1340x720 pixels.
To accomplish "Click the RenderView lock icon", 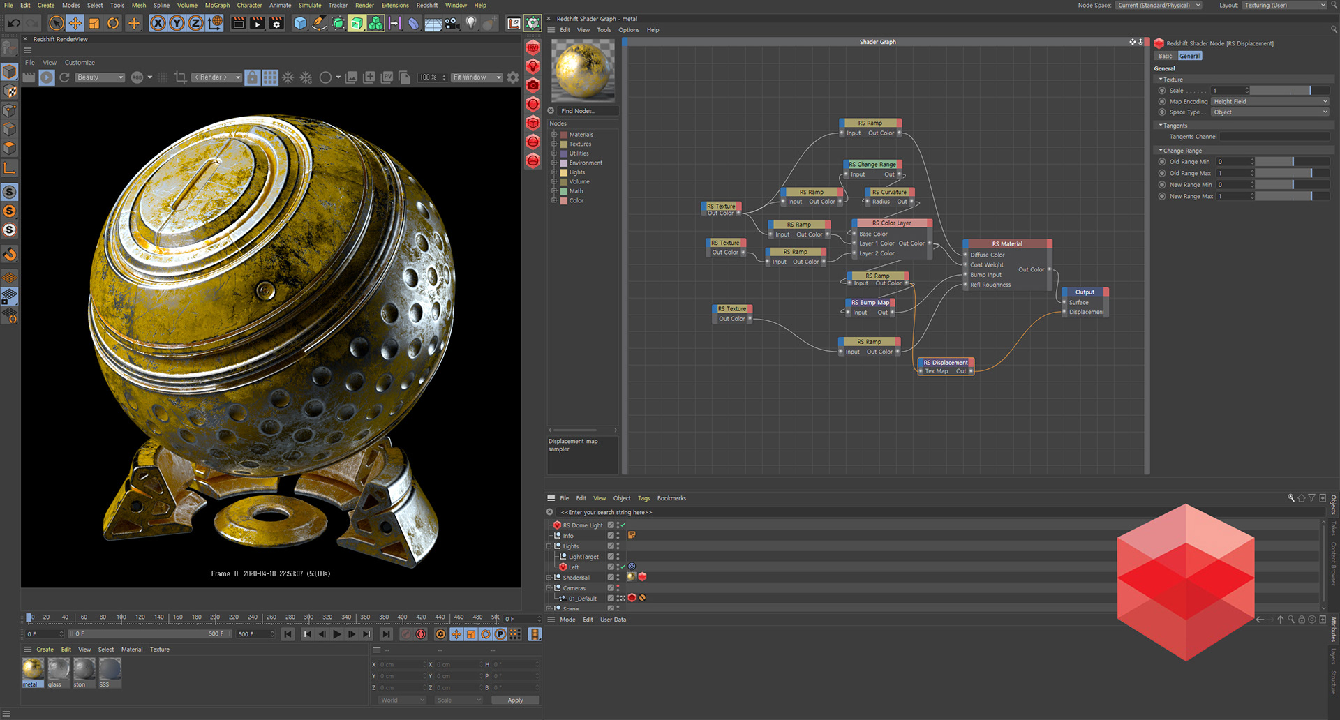I will point(252,77).
